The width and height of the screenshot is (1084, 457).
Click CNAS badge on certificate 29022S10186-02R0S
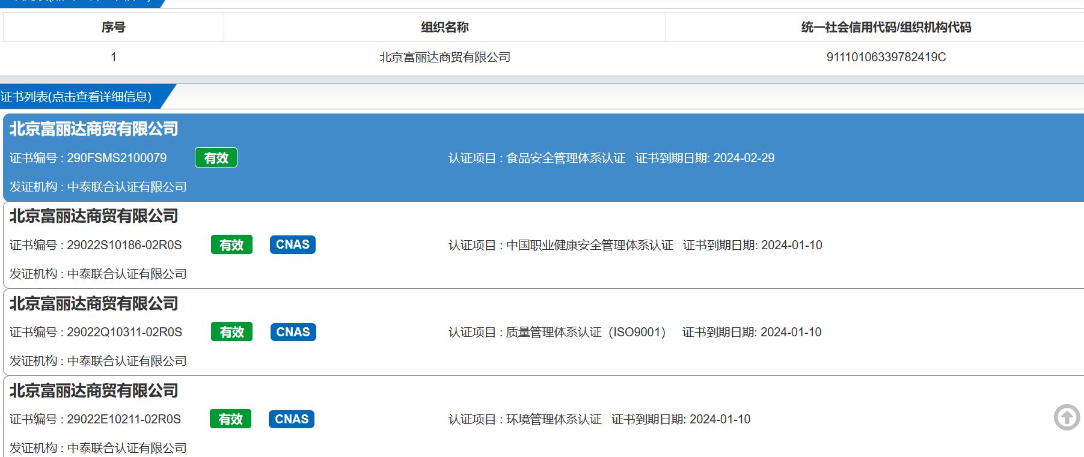293,244
